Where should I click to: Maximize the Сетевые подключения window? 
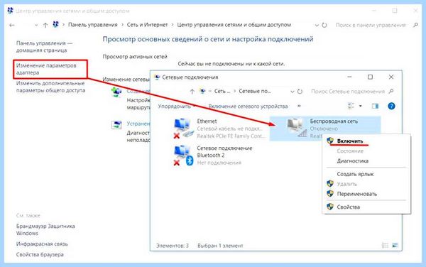coord(370,77)
